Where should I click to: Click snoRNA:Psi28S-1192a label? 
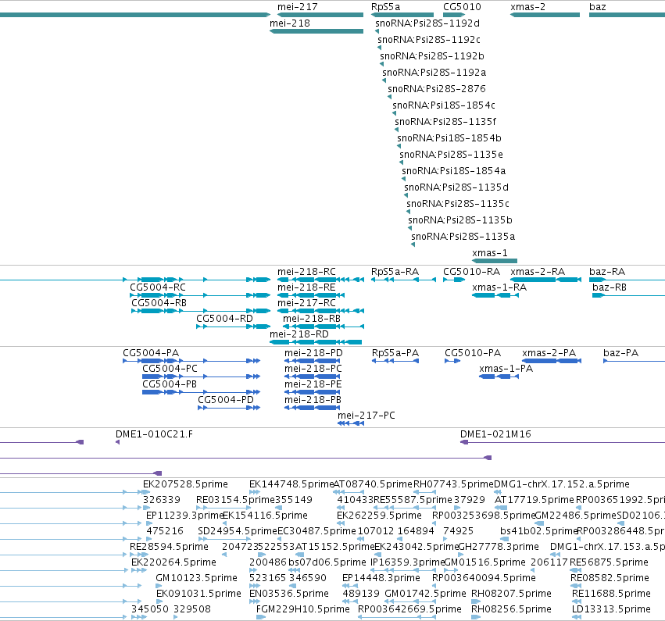click(x=434, y=73)
